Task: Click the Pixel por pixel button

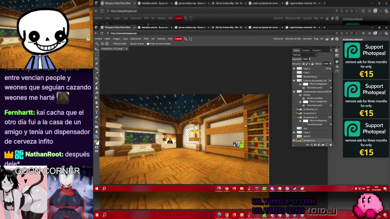Action: [x=120, y=44]
